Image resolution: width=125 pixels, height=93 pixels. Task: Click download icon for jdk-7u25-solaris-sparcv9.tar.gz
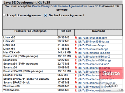point(76,83)
